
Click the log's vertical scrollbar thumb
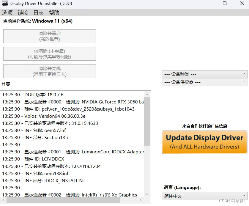147,122
